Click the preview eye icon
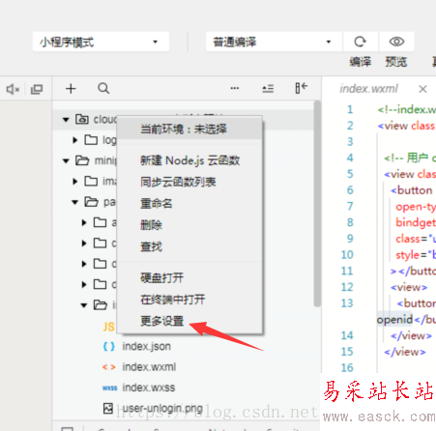The width and height of the screenshot is (436, 431). 396,42
